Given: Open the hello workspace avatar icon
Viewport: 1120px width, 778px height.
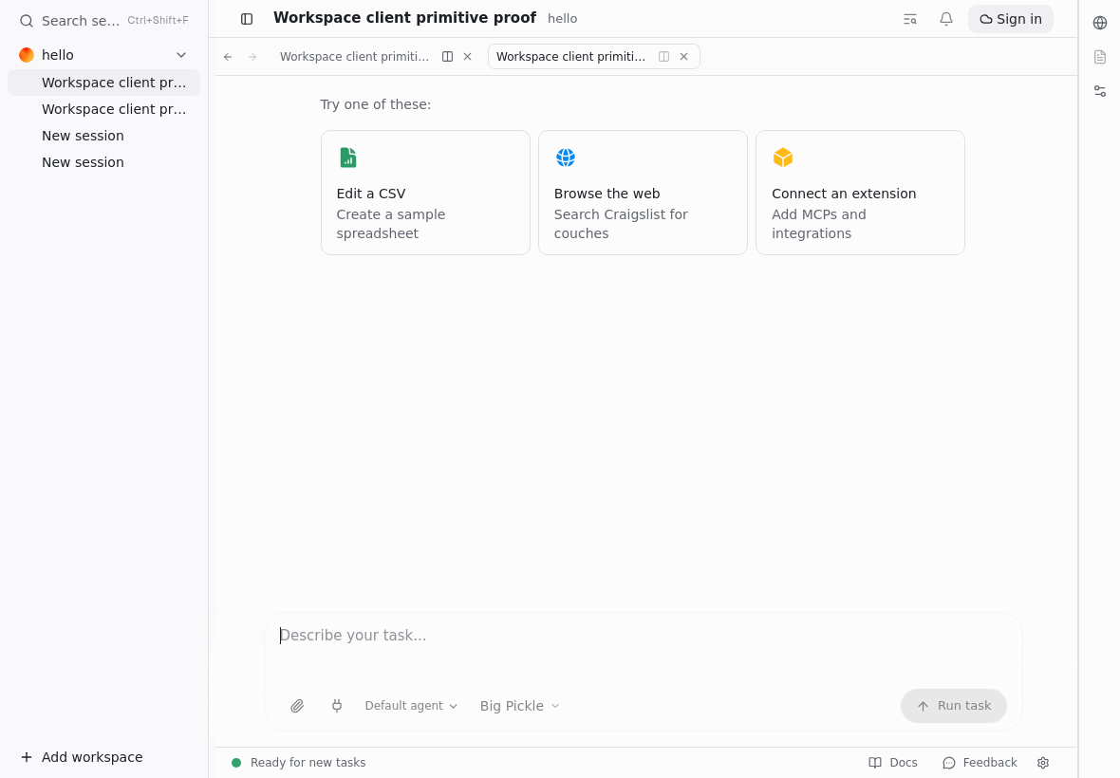Looking at the screenshot, I should tap(27, 55).
